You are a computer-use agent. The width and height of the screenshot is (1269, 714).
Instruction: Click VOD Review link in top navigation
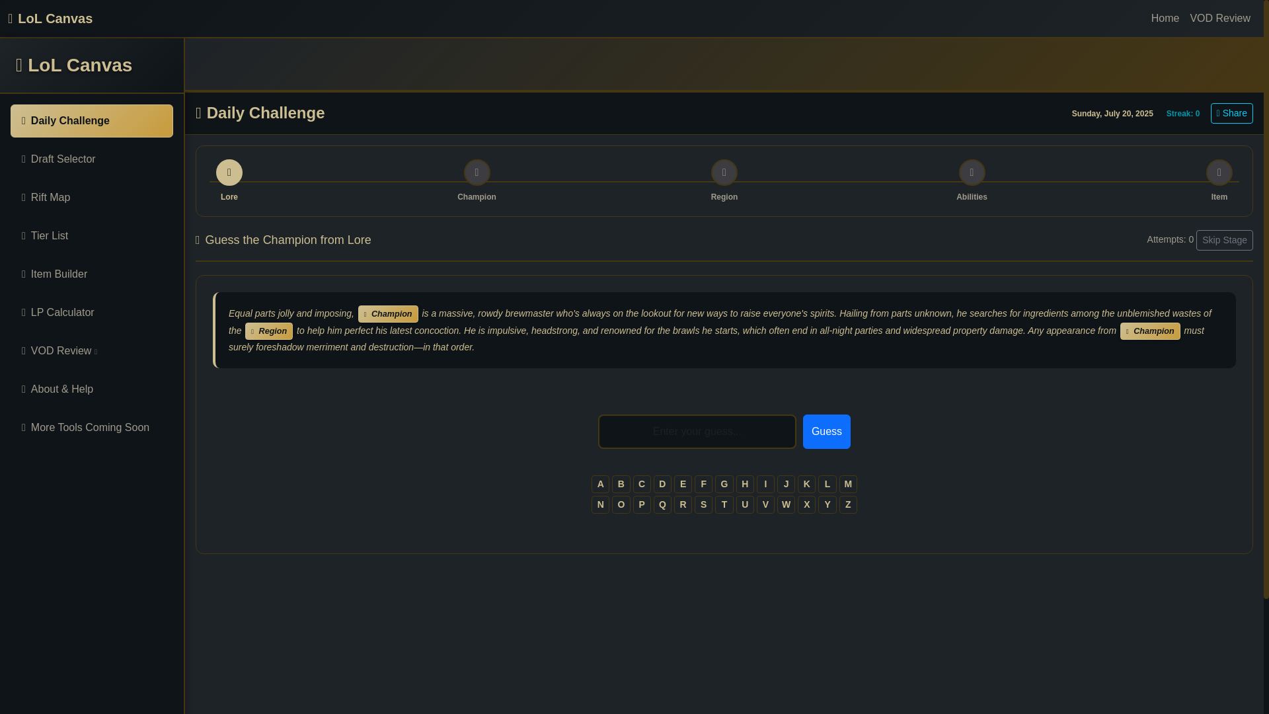coord(1219,19)
